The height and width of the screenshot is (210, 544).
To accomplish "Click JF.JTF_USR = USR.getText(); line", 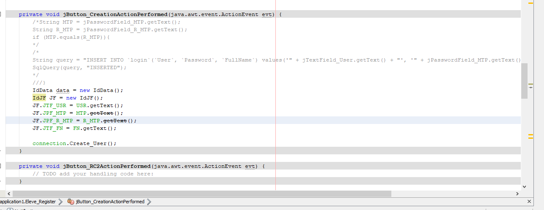I will pos(78,105).
